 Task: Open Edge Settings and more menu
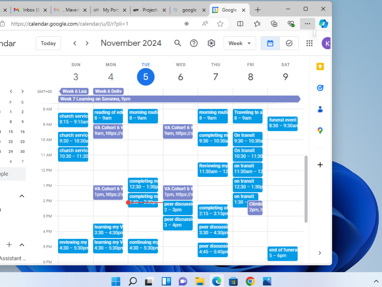(308, 24)
